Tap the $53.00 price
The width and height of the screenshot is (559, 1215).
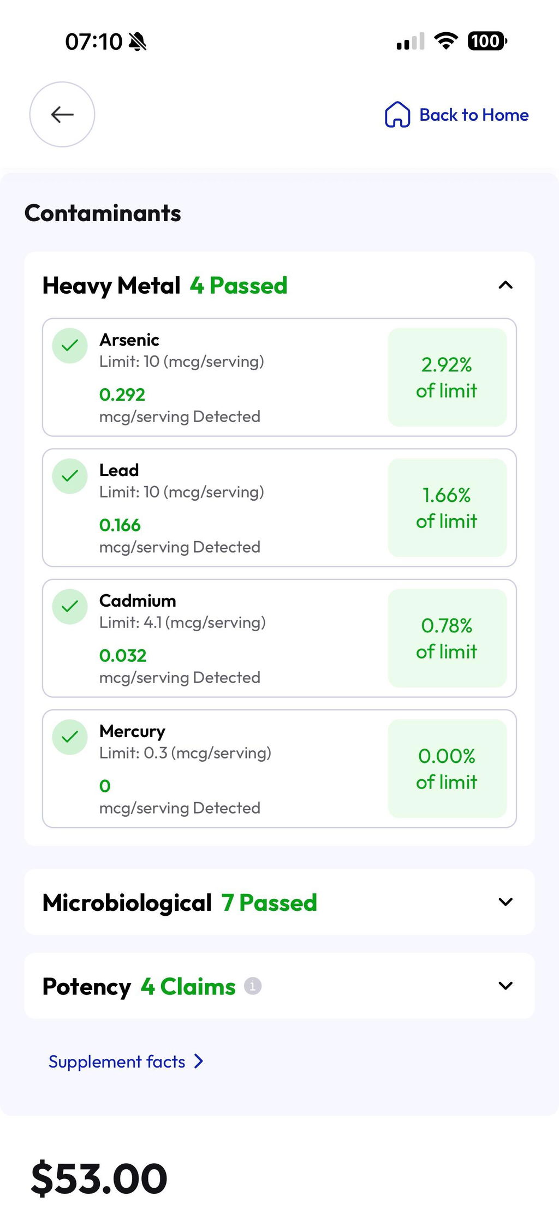point(99,1178)
